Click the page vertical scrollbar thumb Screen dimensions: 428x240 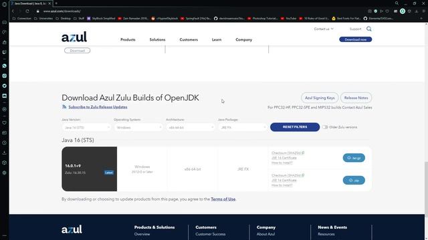pyautogui.click(x=426, y=189)
